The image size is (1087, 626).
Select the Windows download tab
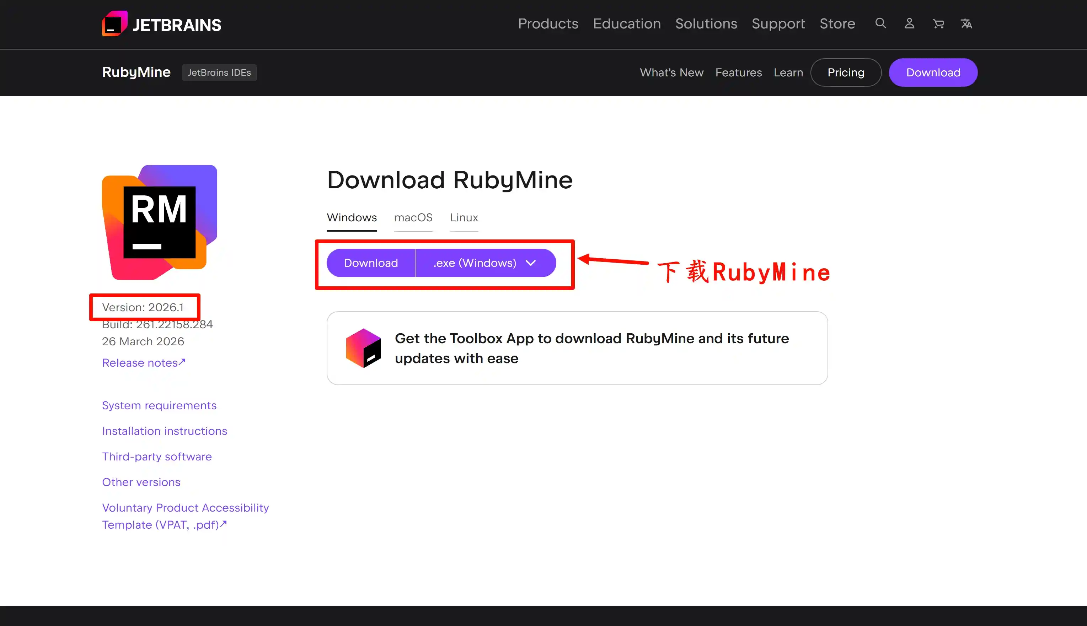pos(352,217)
